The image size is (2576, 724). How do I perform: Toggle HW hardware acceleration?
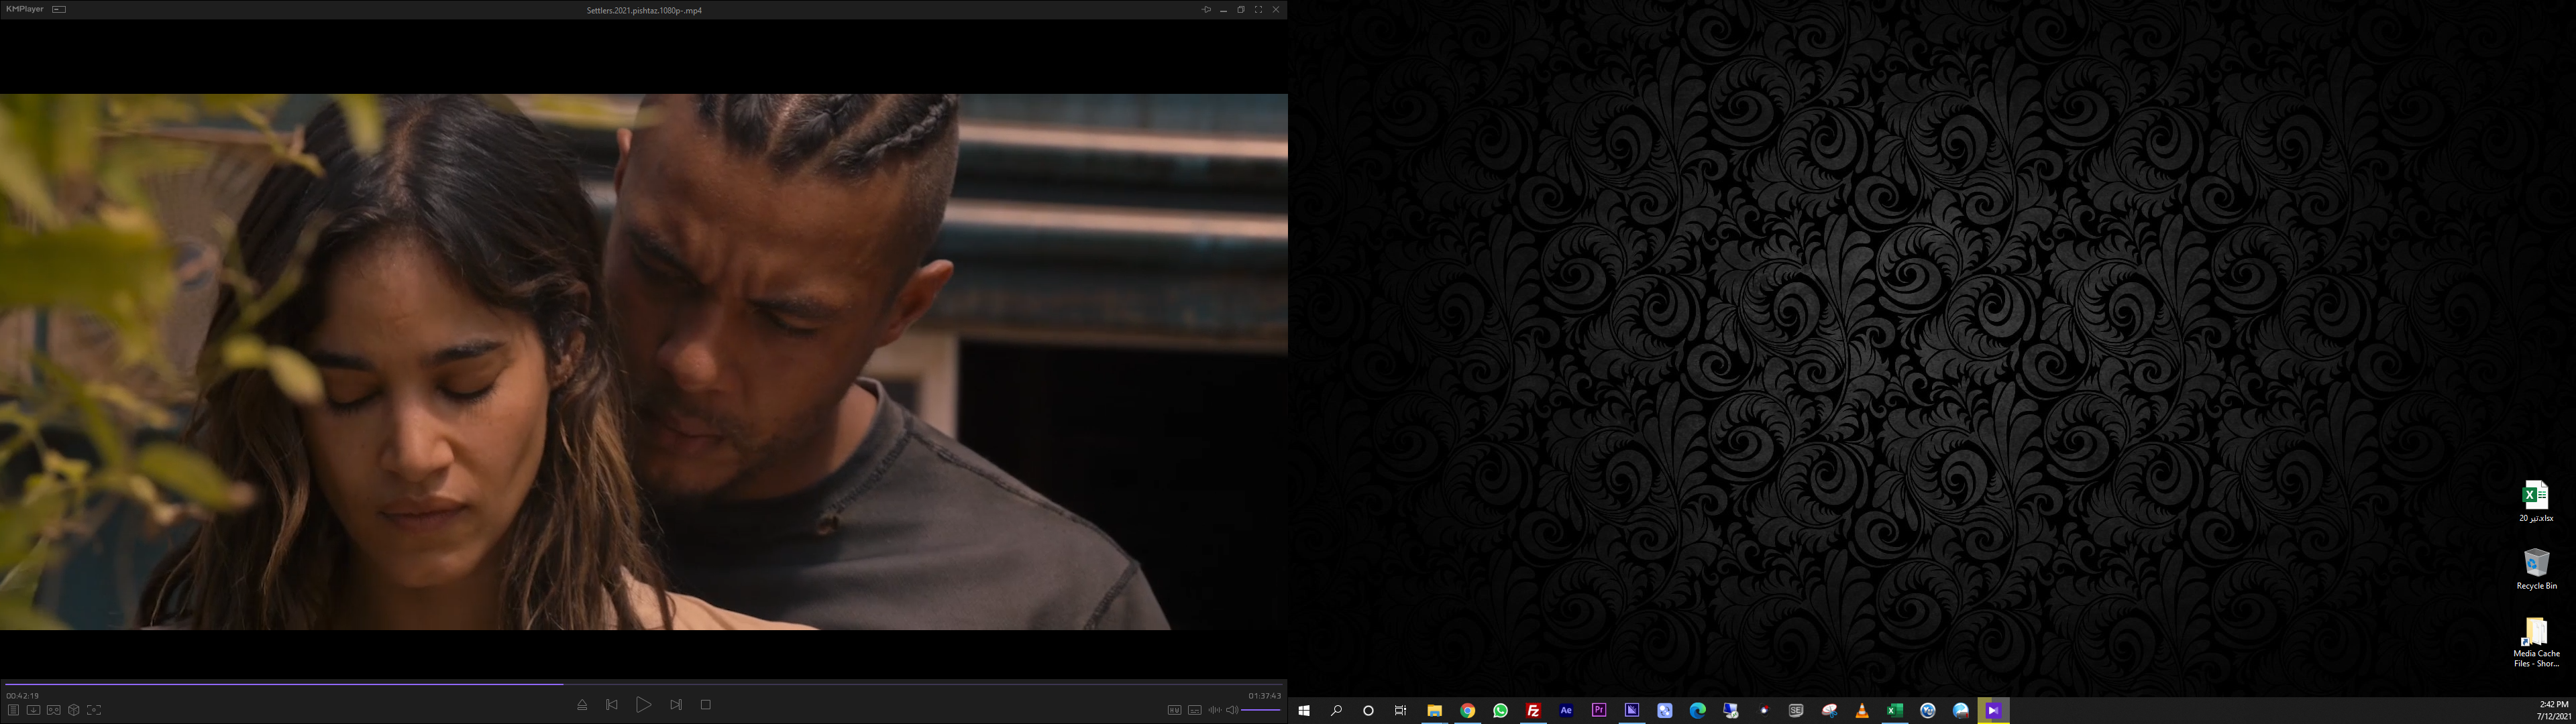pos(1174,710)
